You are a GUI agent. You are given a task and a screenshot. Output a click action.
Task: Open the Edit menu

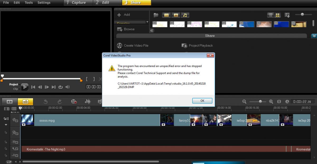pos(17,3)
